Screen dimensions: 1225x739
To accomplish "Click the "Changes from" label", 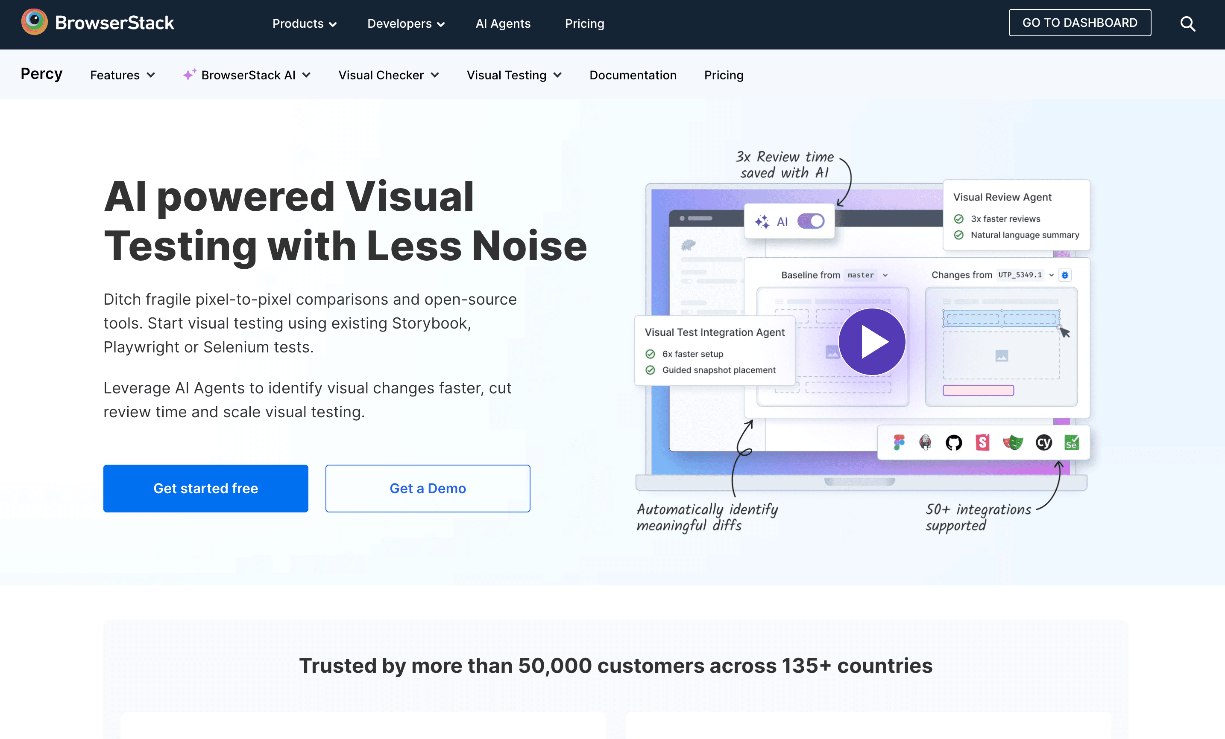I will (x=961, y=275).
